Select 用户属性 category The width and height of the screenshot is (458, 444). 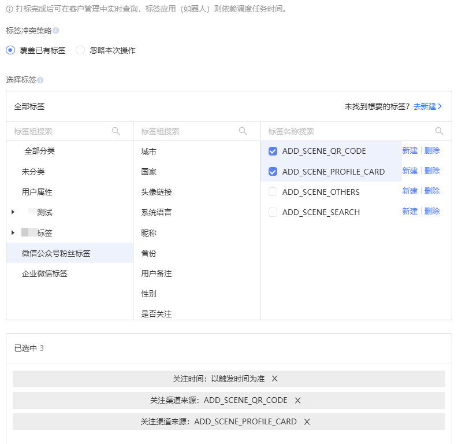pos(37,192)
